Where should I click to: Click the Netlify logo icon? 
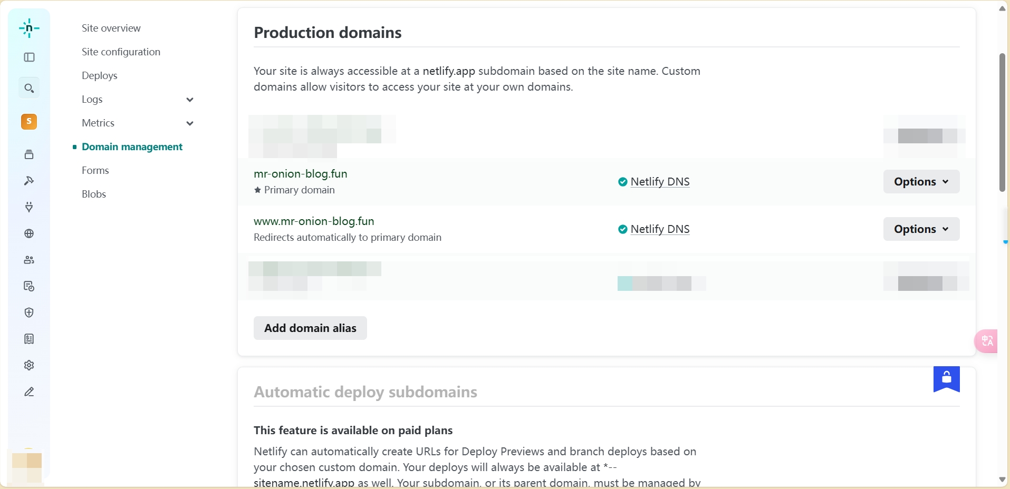click(x=29, y=28)
